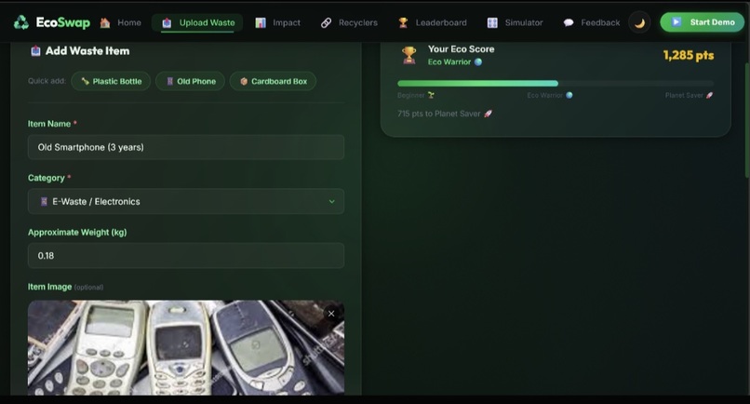Open the Simulator page

[x=516, y=22]
